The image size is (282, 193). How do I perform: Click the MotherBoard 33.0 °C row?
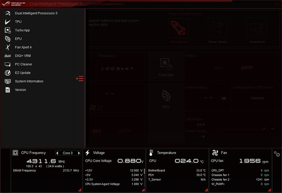[x=177, y=170]
